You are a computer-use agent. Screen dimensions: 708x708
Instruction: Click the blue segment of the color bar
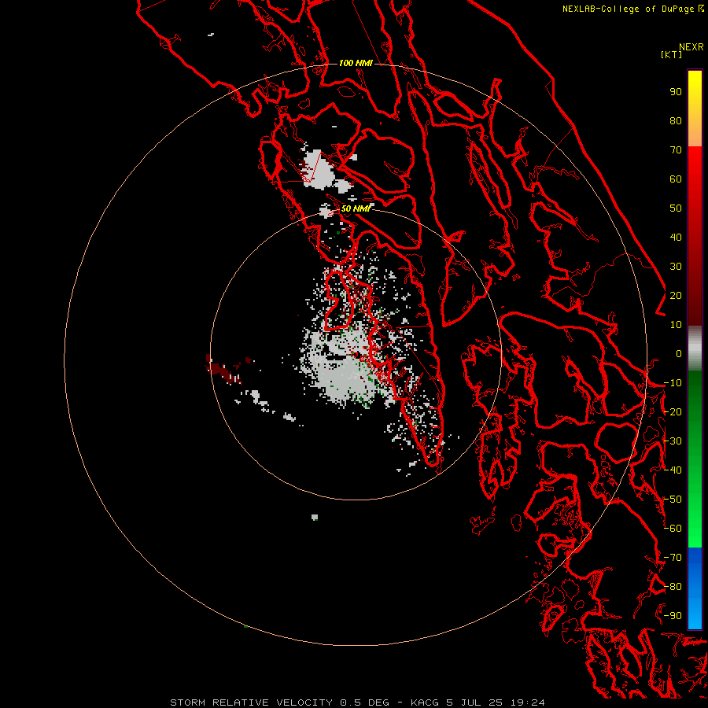pyautogui.click(x=695, y=588)
